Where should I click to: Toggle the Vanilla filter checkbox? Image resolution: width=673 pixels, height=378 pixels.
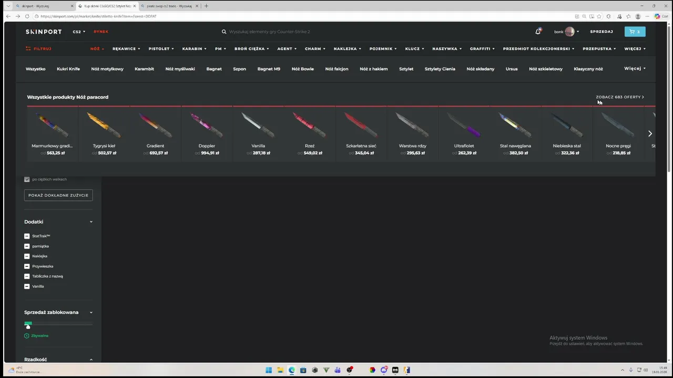coord(27,286)
